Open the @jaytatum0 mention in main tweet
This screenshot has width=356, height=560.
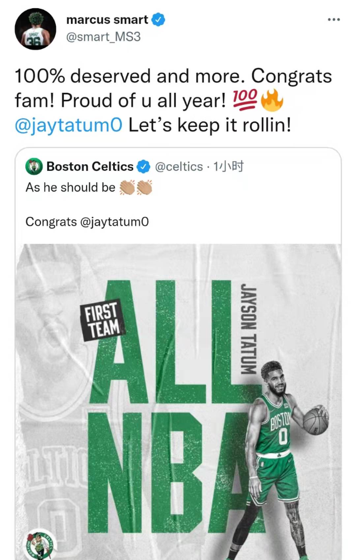point(69,125)
